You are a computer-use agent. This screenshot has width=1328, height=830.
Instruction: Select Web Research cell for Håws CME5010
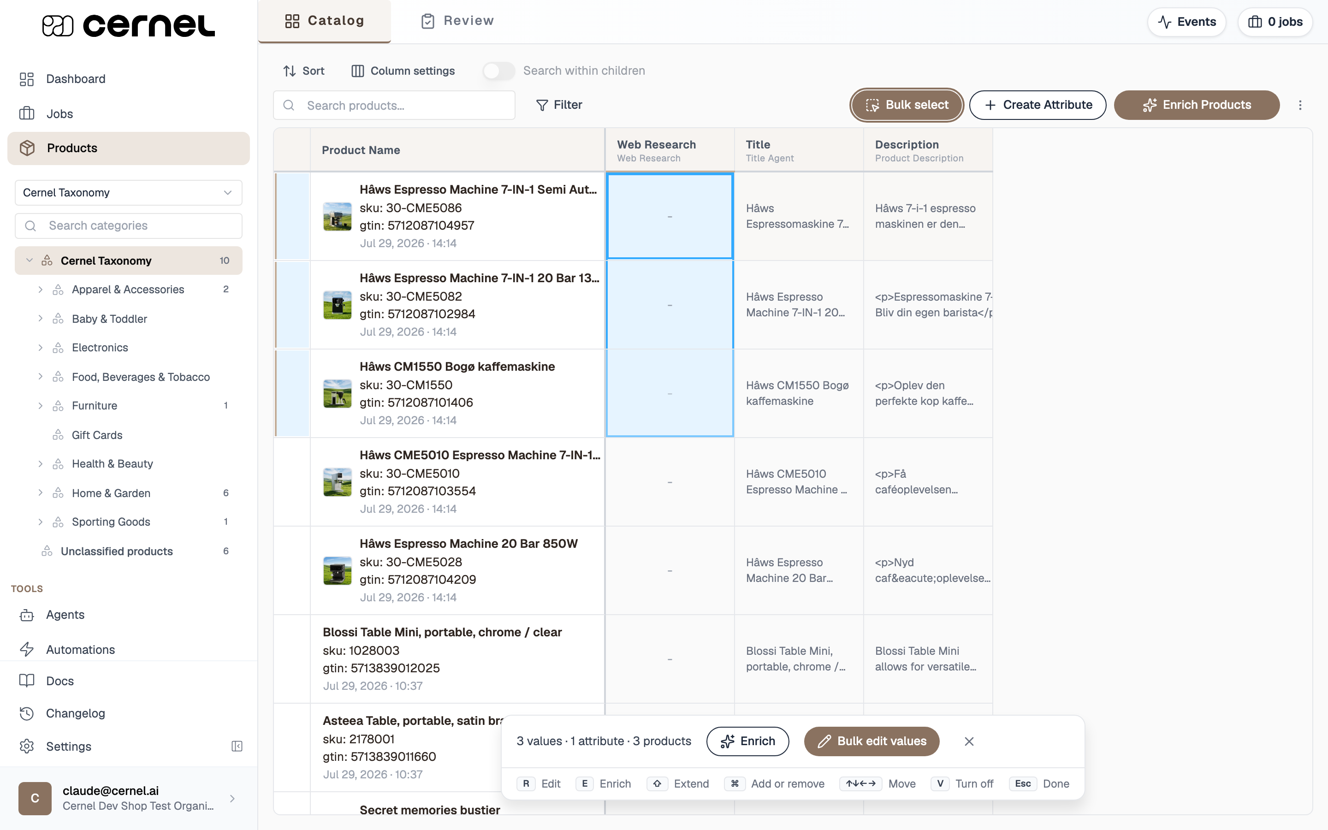pyautogui.click(x=670, y=482)
